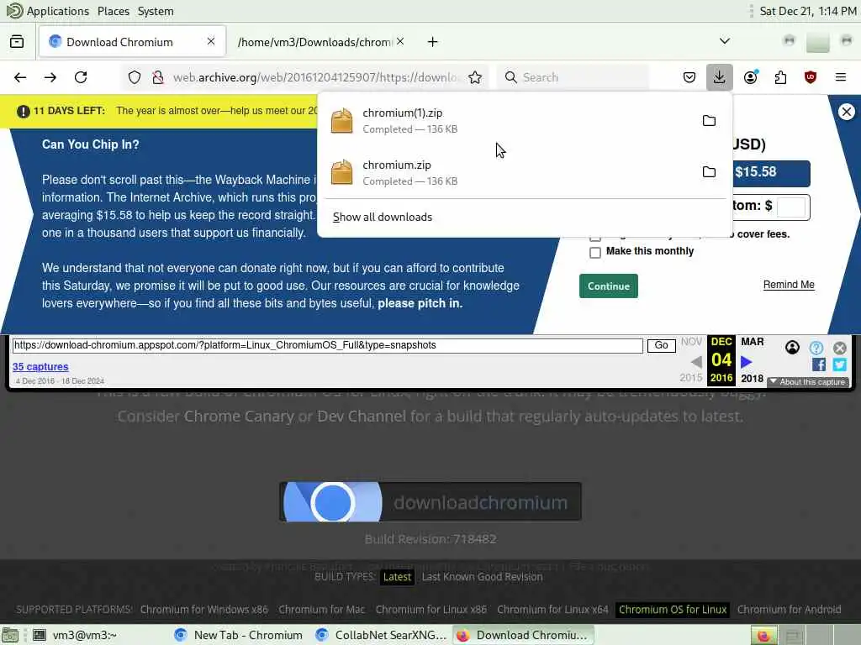Go to next capture arrow
Image resolution: width=861 pixels, height=645 pixels.
(747, 362)
